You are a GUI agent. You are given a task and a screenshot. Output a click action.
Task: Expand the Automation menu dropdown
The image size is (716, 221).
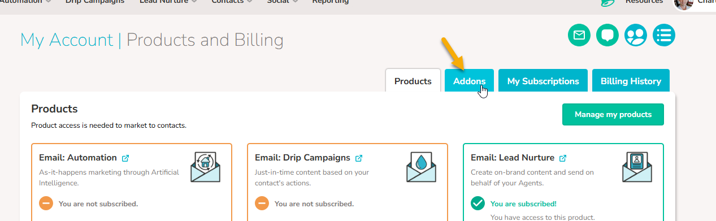pos(49,2)
